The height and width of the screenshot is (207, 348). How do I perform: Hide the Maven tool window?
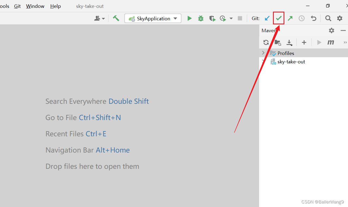tap(343, 31)
